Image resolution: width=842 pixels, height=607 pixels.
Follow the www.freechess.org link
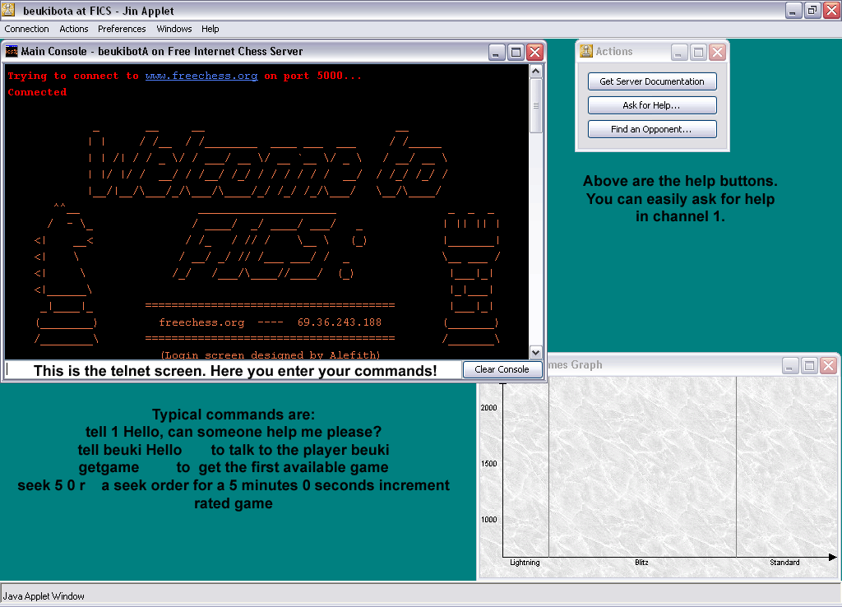point(201,76)
